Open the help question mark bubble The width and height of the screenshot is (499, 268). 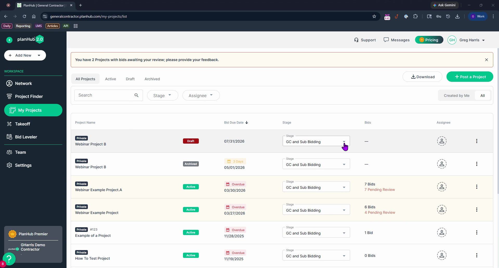(x=9, y=258)
